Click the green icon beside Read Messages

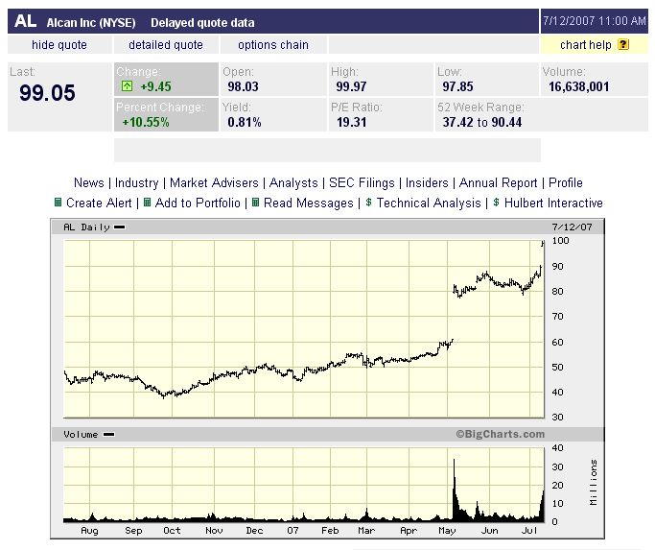click(255, 203)
